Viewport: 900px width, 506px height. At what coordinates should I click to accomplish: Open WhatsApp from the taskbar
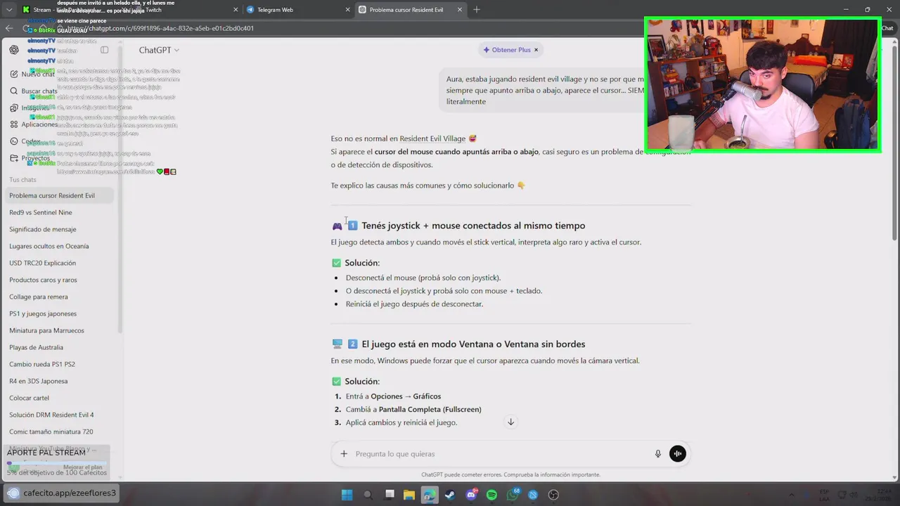tap(513, 495)
